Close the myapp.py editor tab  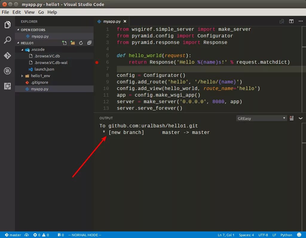pyautogui.click(x=125, y=21)
